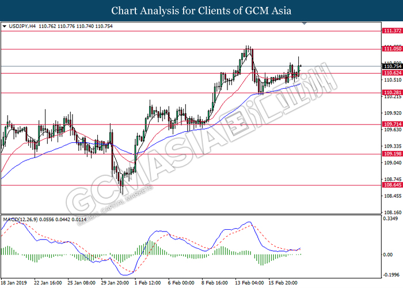
Task: Click the Chart Analysis for Clients header title
Action: (x=201, y=11)
